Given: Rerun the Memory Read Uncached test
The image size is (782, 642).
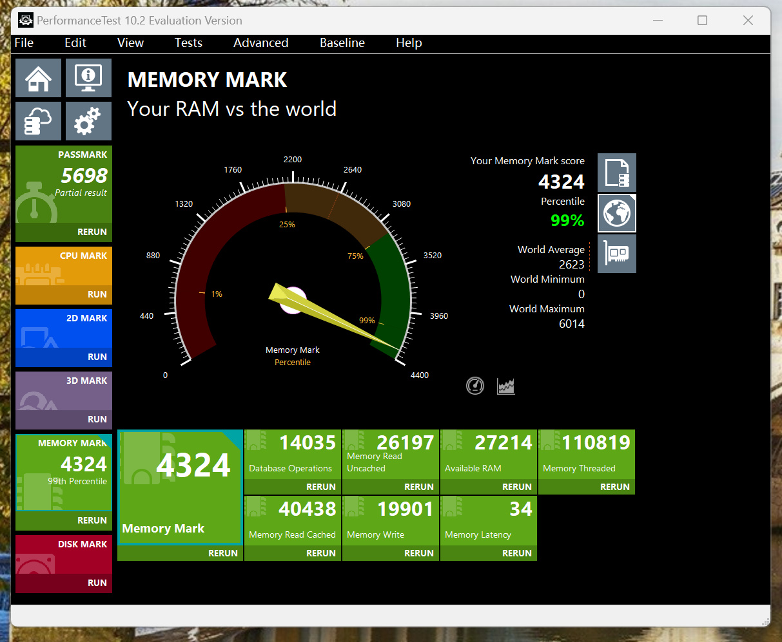Looking at the screenshot, I should click(391, 487).
